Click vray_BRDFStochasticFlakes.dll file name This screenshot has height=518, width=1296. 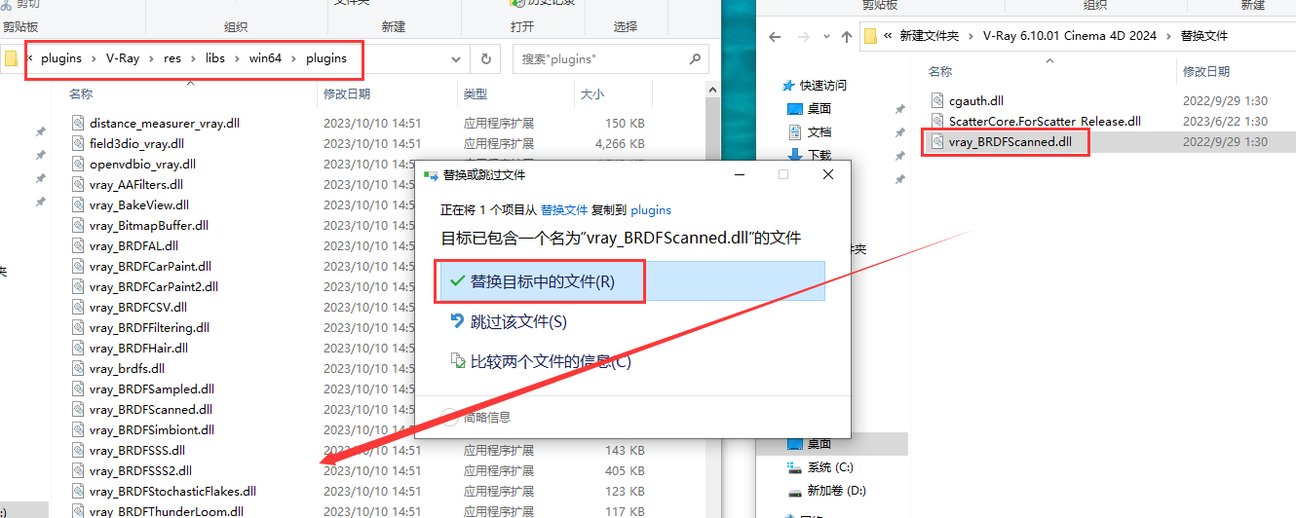[172, 491]
